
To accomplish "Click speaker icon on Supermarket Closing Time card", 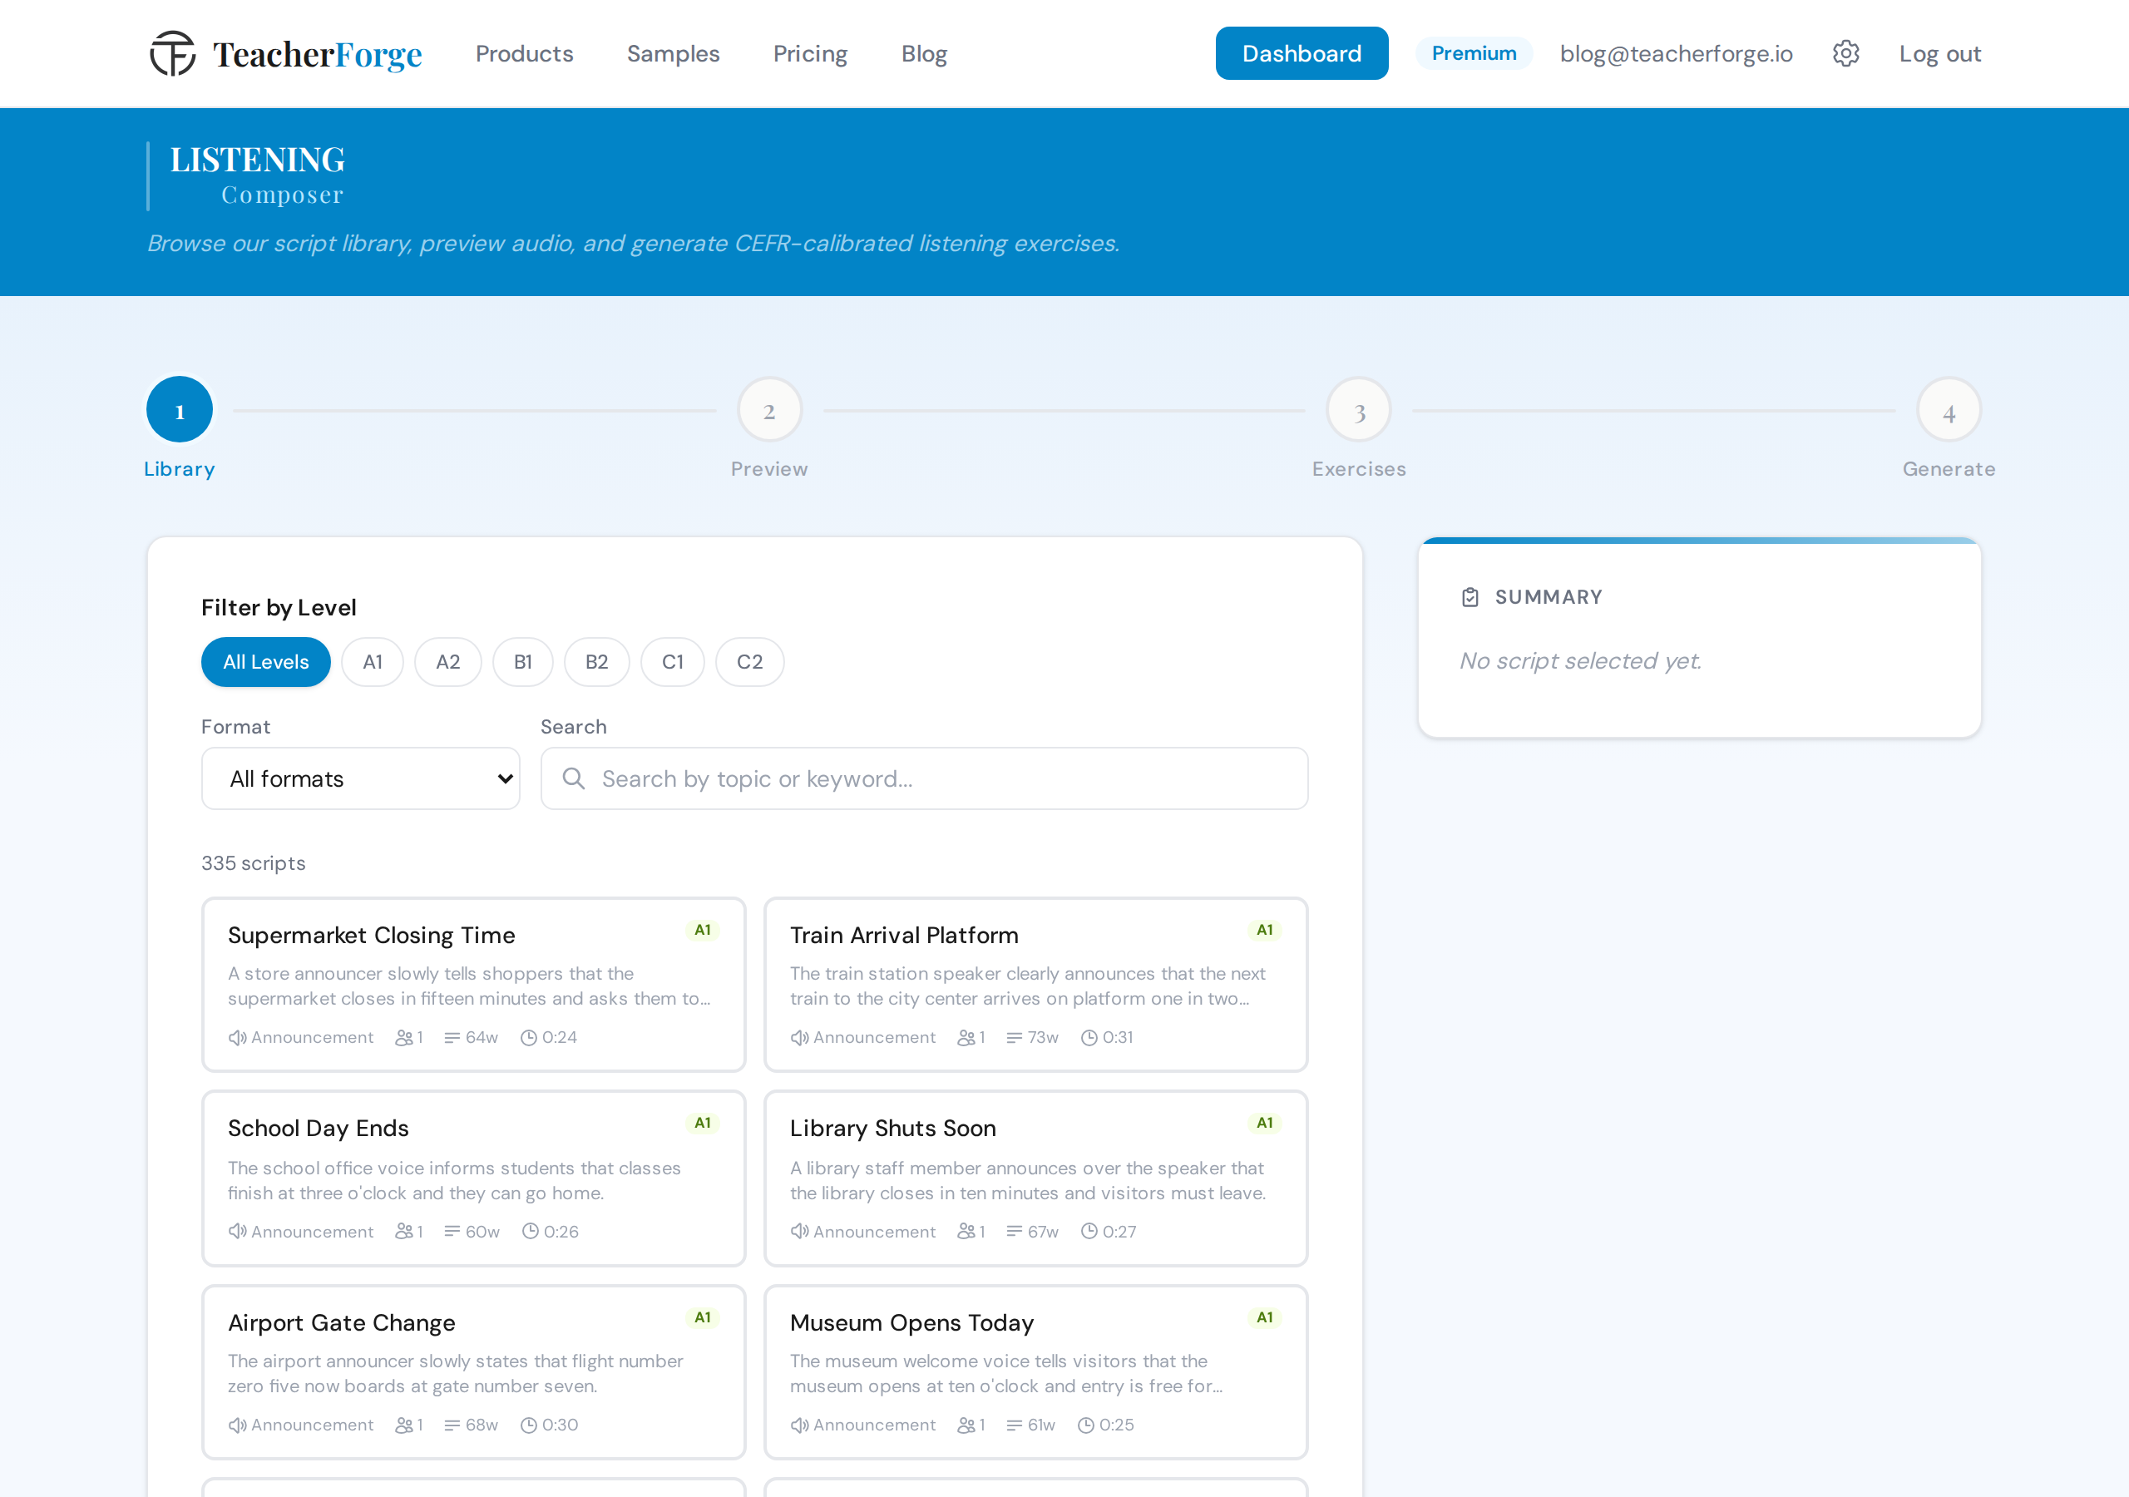I will pyautogui.click(x=237, y=1037).
